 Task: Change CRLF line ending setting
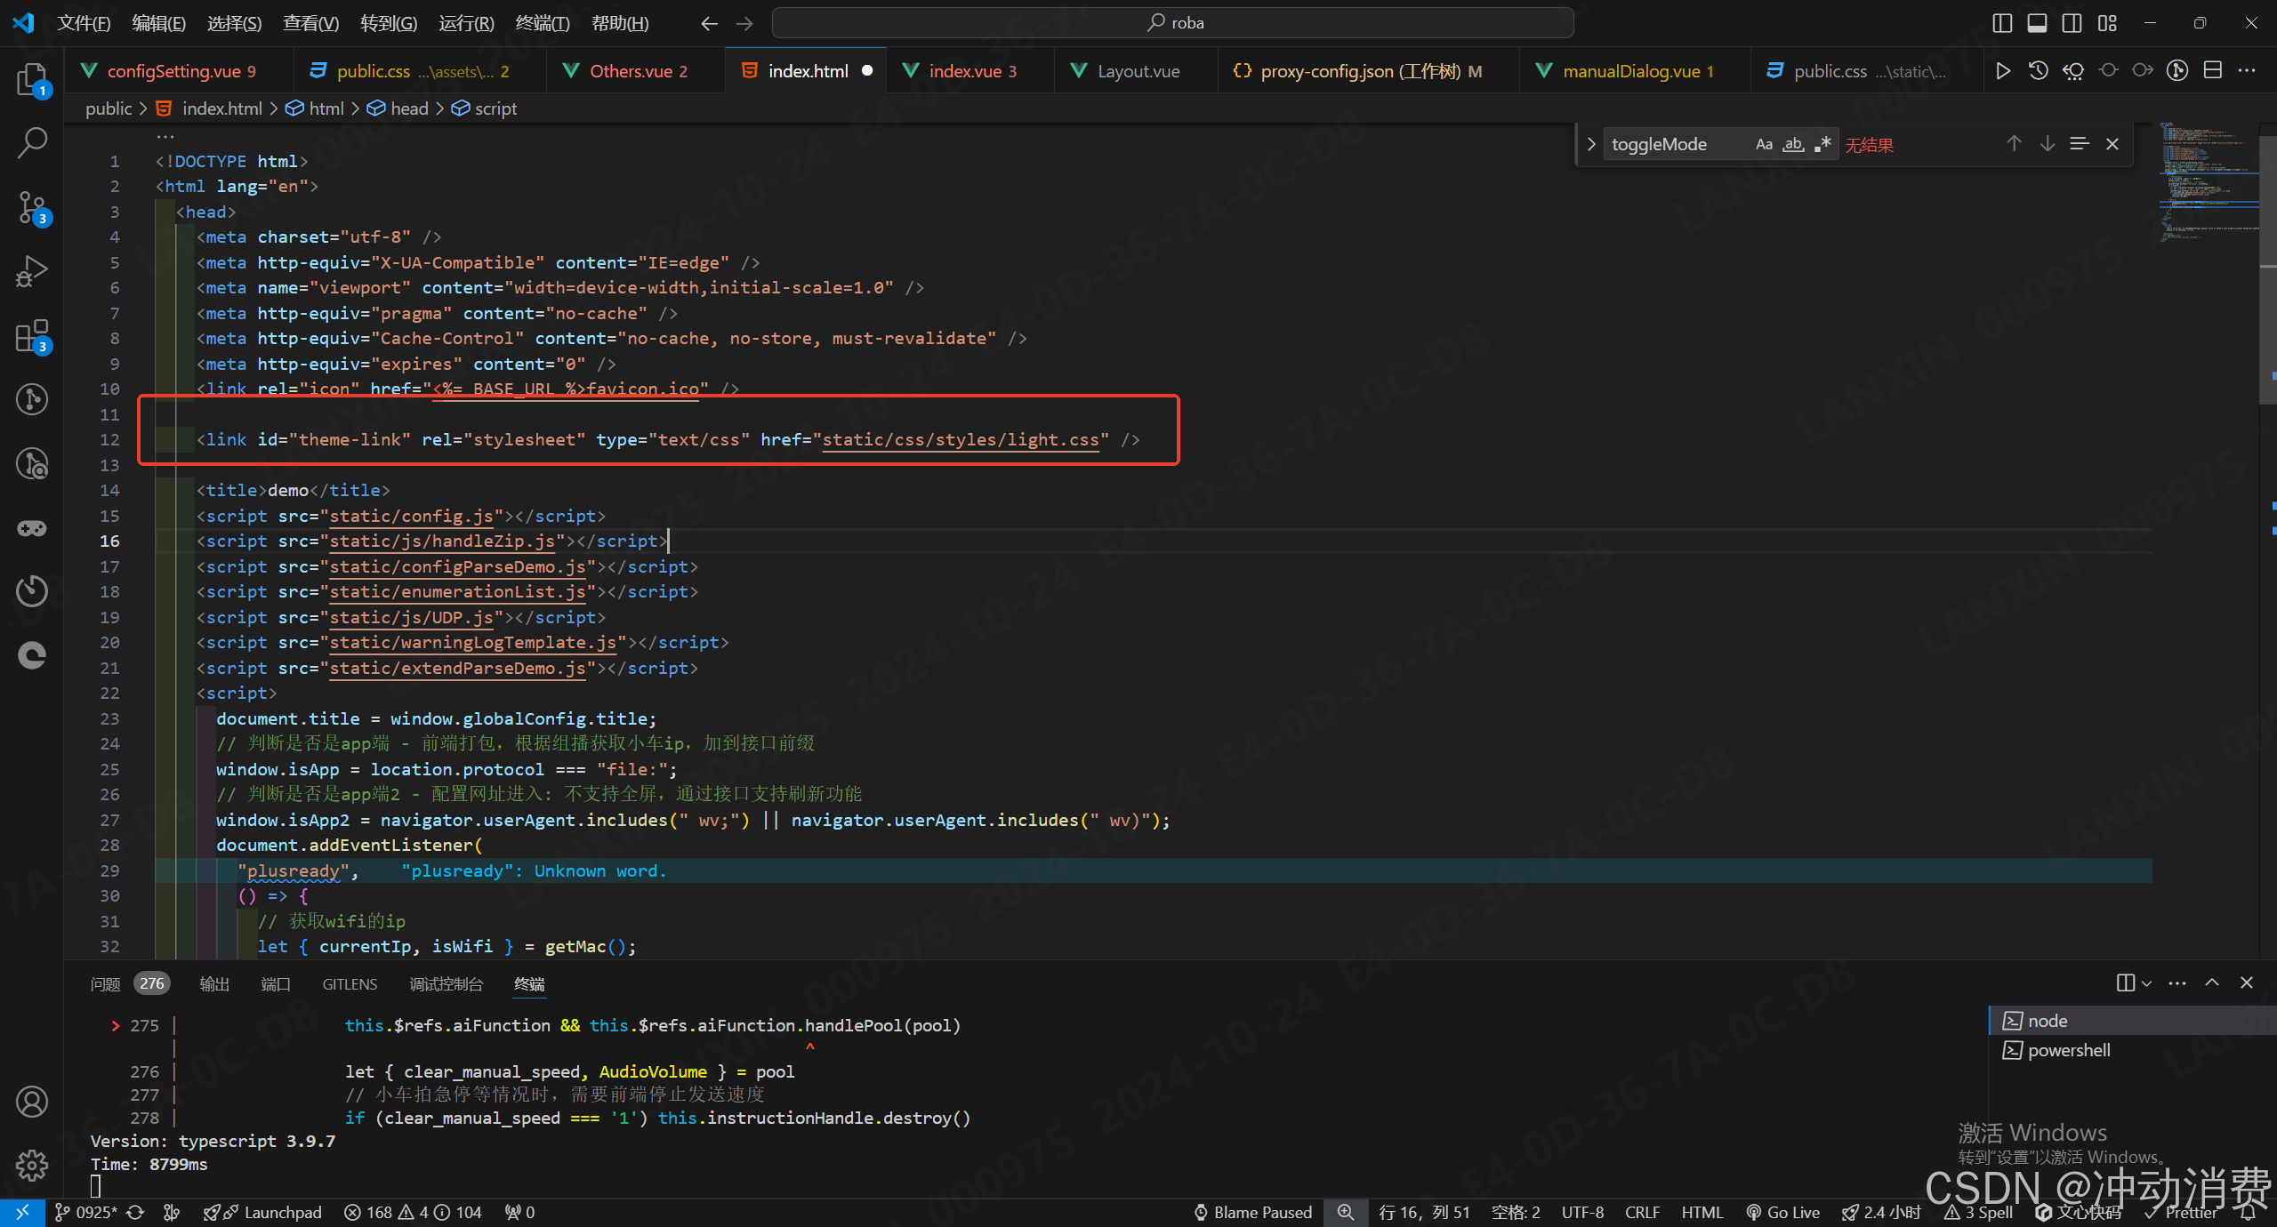1642,1212
